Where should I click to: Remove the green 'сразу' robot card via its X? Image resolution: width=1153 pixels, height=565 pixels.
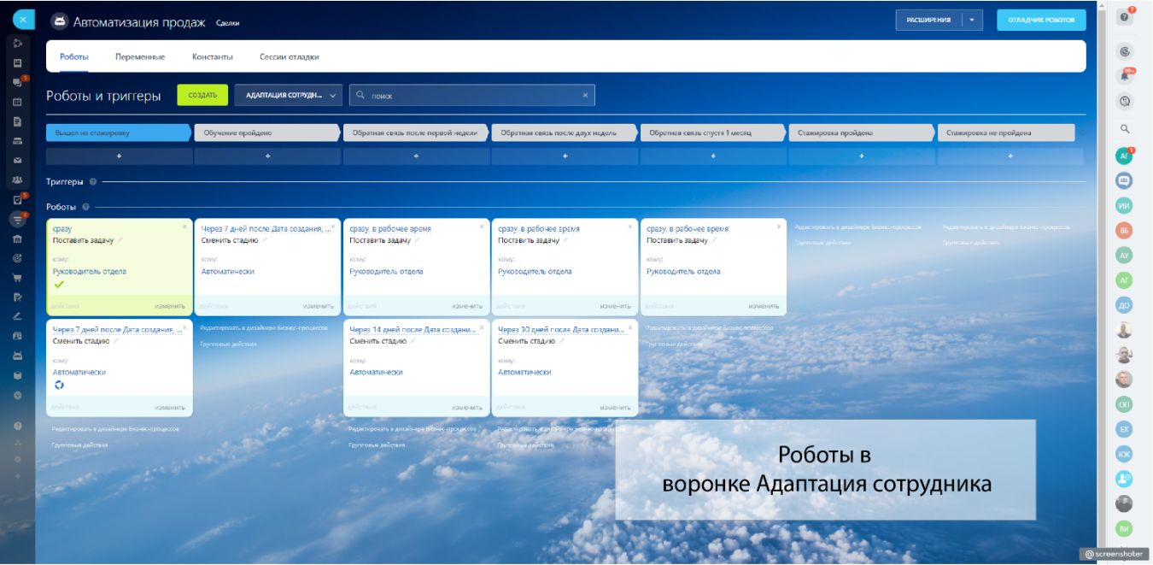pos(184,227)
